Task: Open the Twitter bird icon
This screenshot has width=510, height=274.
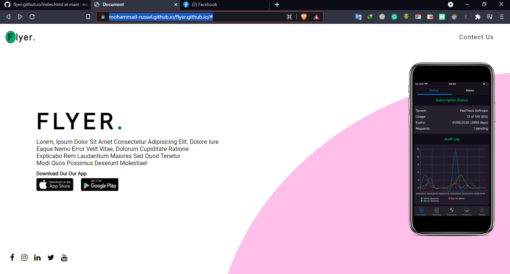Action: (x=51, y=258)
